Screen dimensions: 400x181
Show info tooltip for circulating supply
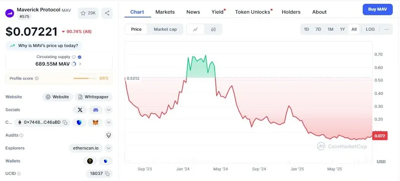pos(74,57)
